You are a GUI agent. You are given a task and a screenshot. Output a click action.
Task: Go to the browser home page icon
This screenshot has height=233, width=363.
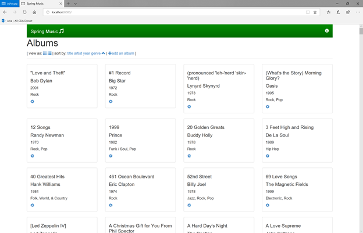[34, 12]
